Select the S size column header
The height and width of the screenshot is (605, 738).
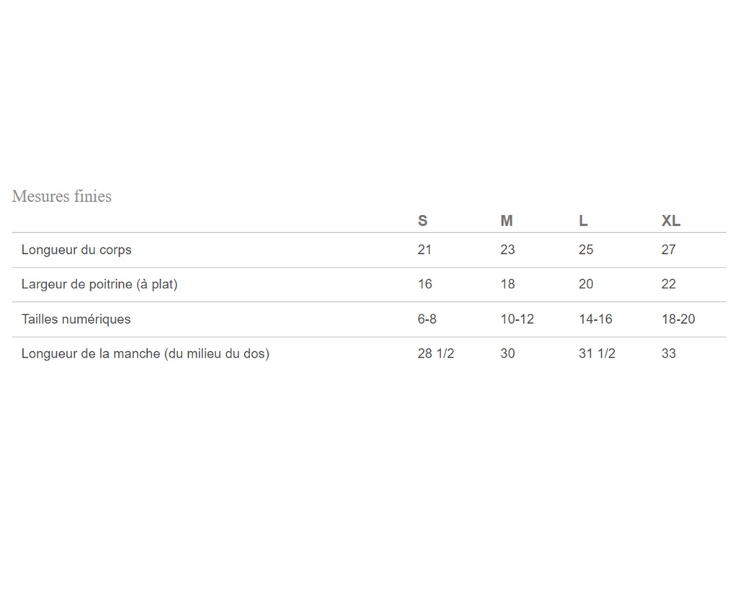[422, 221]
